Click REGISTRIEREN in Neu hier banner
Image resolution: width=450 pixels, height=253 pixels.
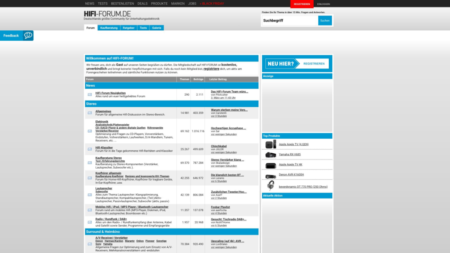pos(314,64)
